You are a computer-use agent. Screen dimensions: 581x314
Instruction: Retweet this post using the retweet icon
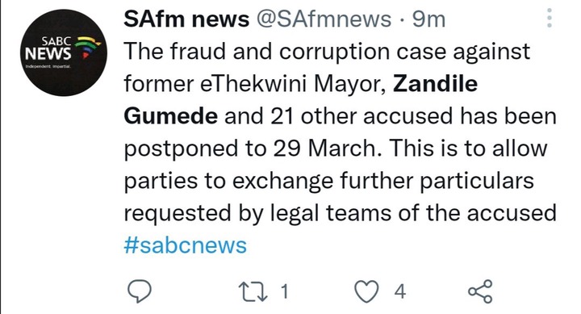click(253, 291)
